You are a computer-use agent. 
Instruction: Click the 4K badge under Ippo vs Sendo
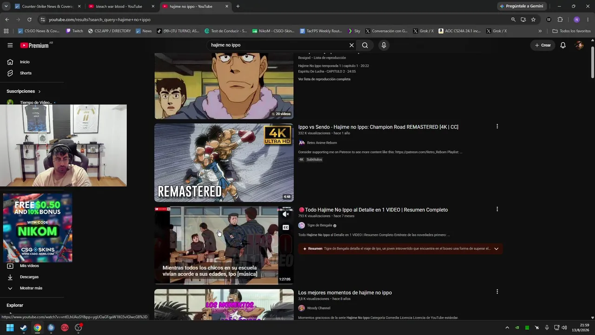click(x=301, y=160)
